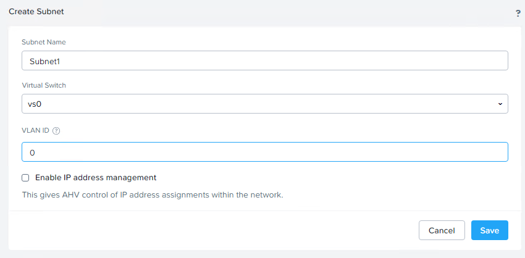Click the Subnet1 text in name field

click(45, 61)
